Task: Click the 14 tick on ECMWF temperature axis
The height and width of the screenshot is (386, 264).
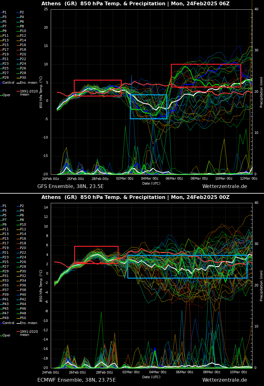Action: point(46,207)
